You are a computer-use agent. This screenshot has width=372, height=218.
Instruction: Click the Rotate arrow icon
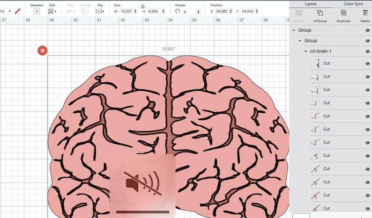click(177, 11)
